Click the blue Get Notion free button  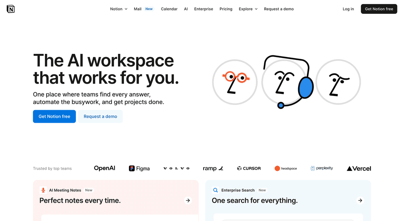click(55, 117)
